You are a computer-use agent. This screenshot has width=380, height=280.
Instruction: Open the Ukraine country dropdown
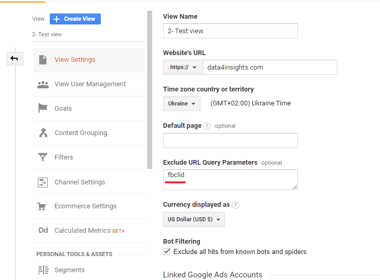tap(181, 103)
